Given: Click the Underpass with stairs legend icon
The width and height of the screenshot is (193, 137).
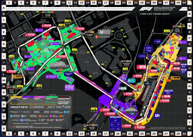Looking at the screenshot, I should [32, 112].
